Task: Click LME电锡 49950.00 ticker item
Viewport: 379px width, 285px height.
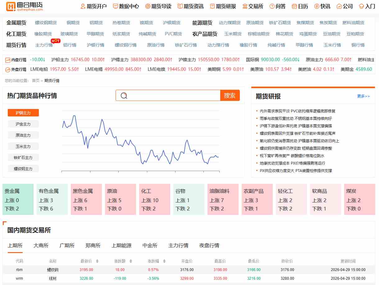Action: 113,69
